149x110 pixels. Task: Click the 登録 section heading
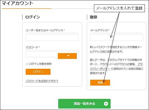(93, 17)
